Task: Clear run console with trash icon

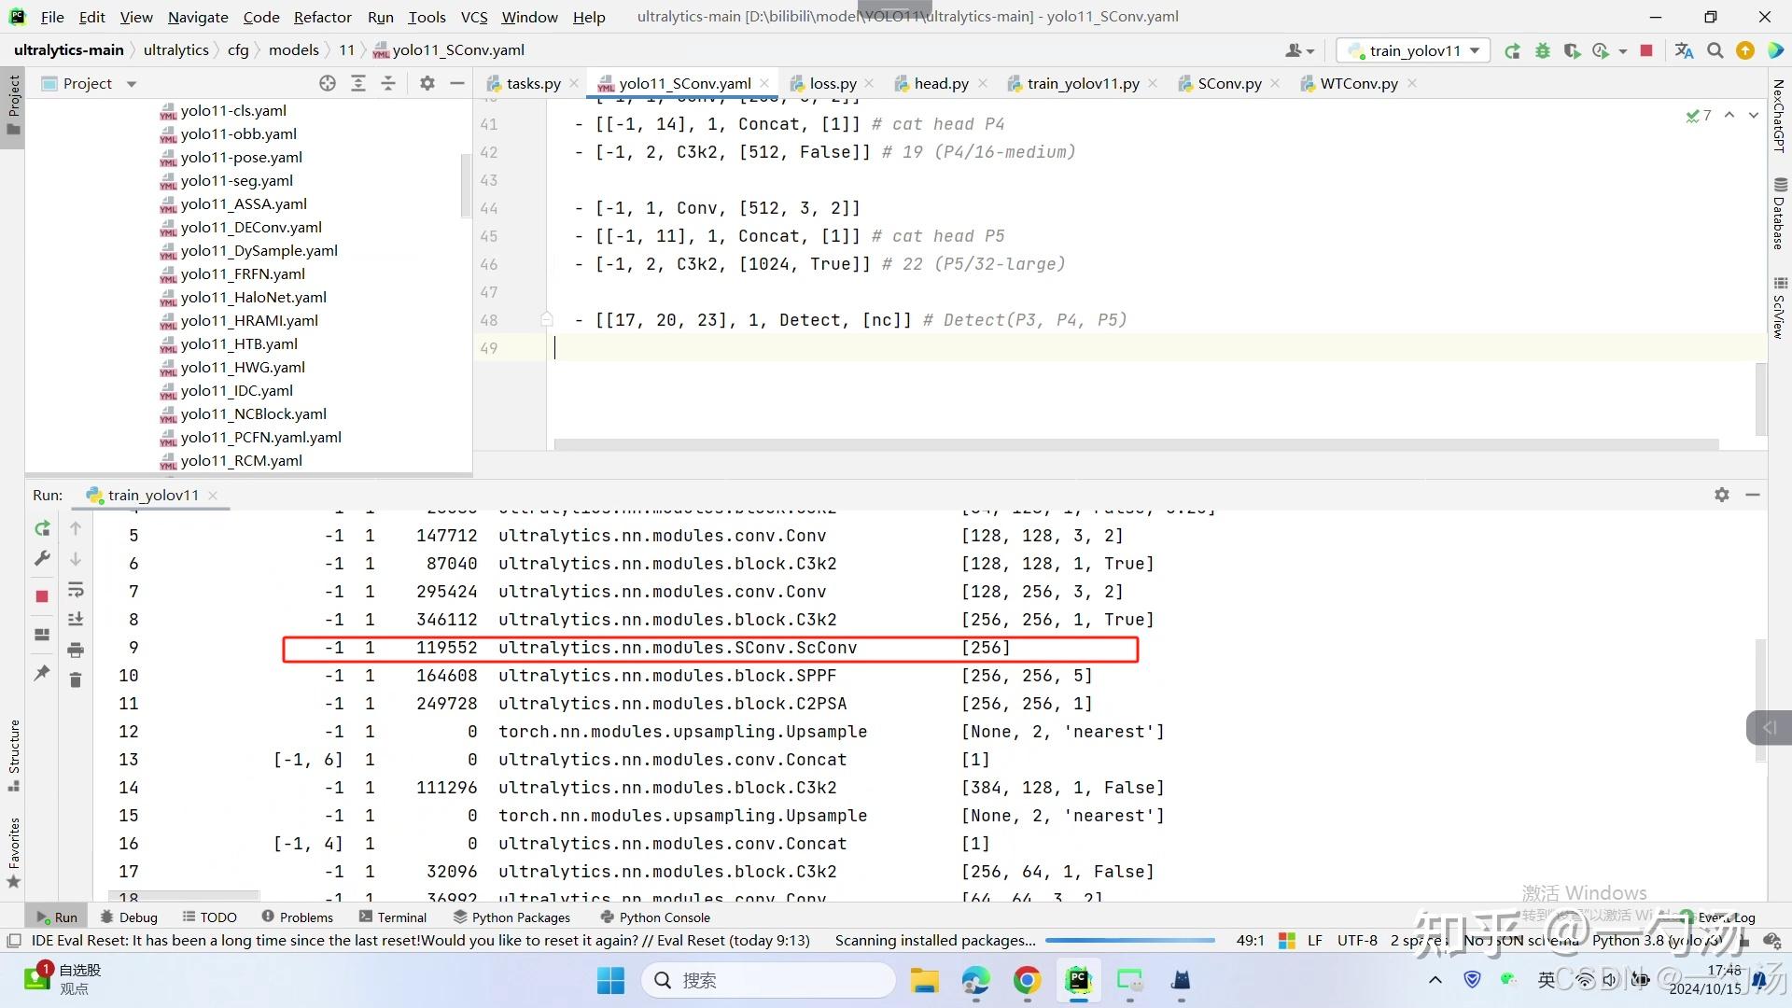Action: coord(76,680)
